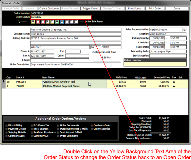Screen dimensions: 191x160
Task: Click the Print Order button
Action: tap(155, 9)
